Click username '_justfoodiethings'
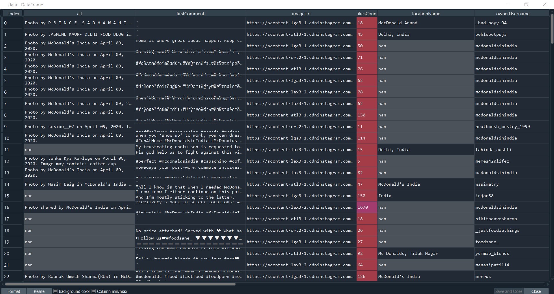The image size is (554, 294). click(x=512, y=230)
